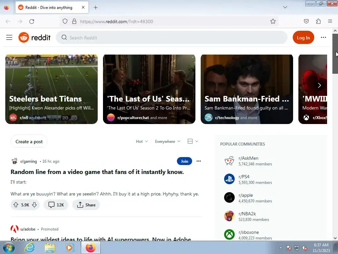Click the r/AskMen snoo avatar

(x=229, y=161)
